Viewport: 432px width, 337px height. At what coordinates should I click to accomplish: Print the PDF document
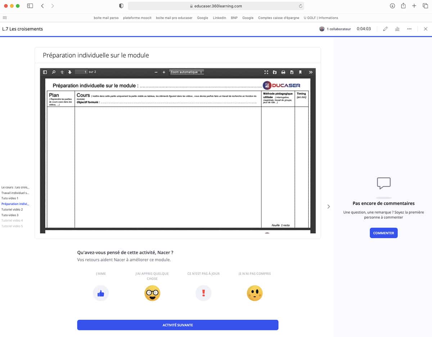tap(283, 72)
